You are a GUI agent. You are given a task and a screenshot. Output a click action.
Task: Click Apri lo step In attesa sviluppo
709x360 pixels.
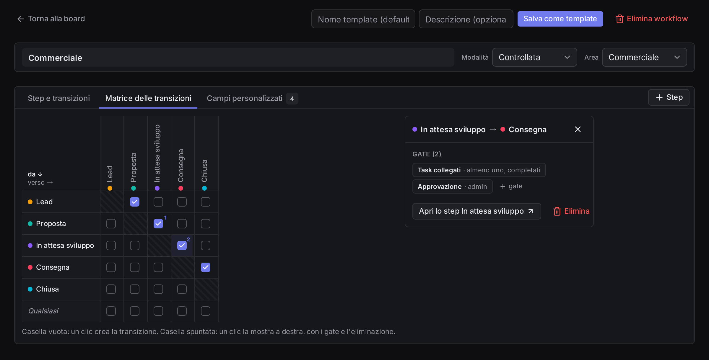click(x=477, y=211)
